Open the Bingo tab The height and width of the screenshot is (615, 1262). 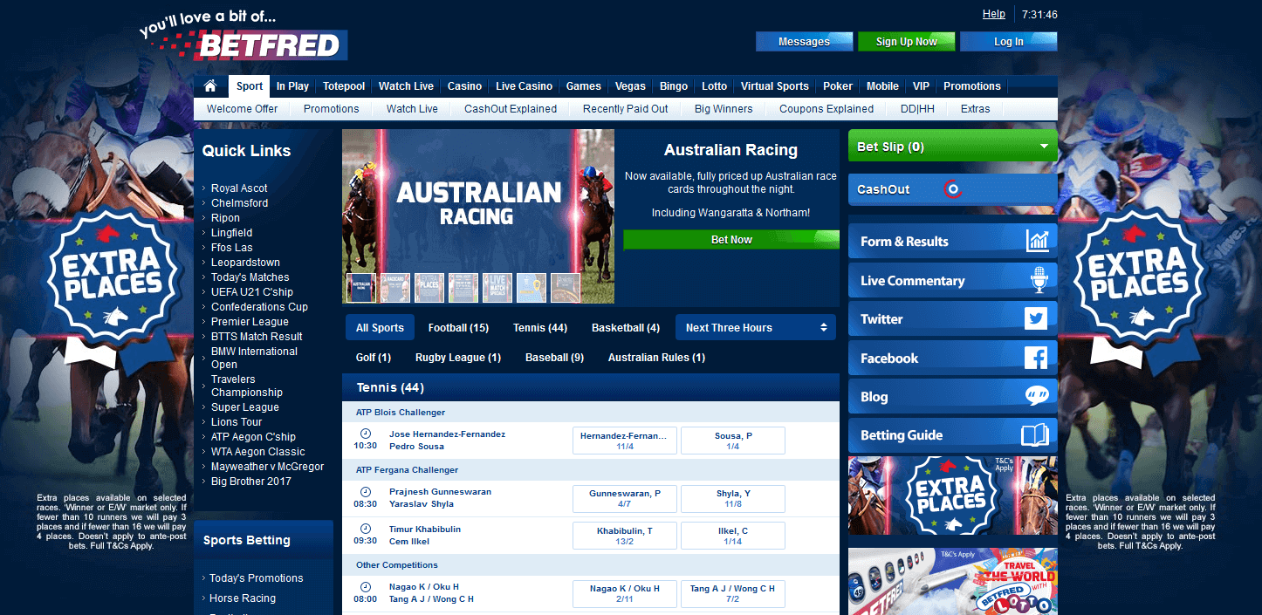click(674, 86)
